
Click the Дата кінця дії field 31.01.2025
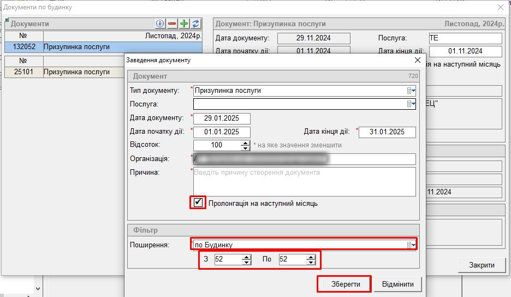387,132
